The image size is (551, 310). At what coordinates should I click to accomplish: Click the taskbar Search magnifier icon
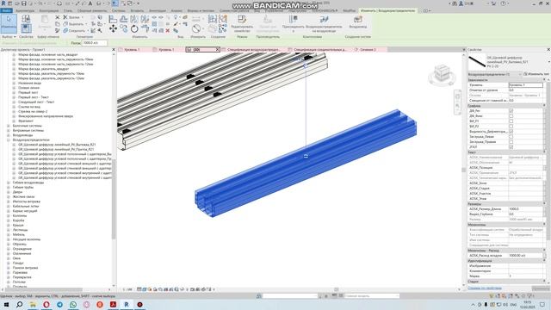[x=19, y=304]
